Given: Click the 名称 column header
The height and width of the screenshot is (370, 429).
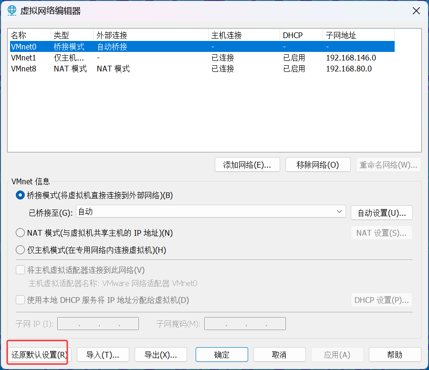Looking at the screenshot, I should coord(30,35).
